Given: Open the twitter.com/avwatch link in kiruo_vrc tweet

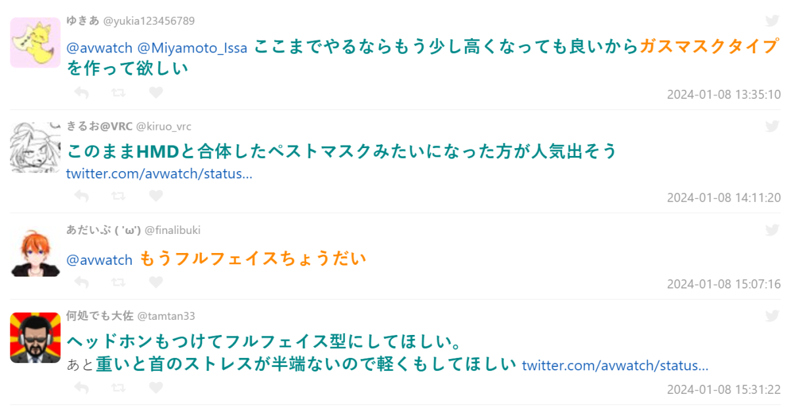Looking at the screenshot, I should pyautogui.click(x=159, y=174).
